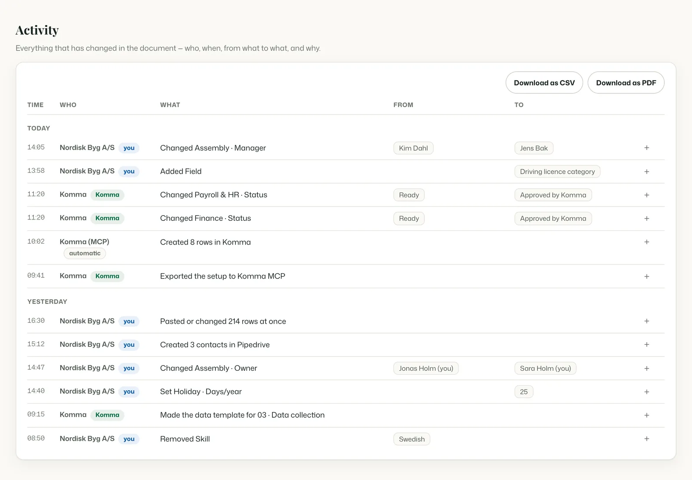
Task: Click the you badge in the 15:12 row
Action: tap(129, 345)
